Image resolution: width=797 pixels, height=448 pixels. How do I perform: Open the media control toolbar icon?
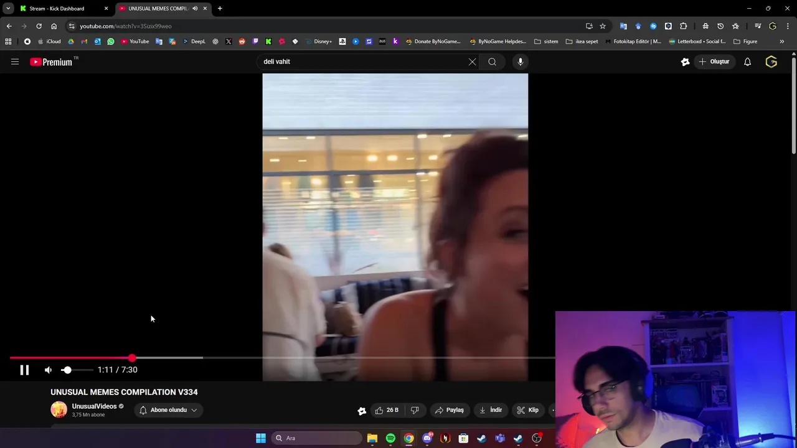(757, 26)
